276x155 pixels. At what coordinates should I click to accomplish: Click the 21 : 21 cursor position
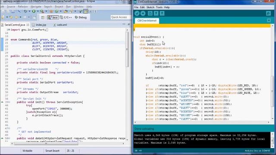(70, 151)
